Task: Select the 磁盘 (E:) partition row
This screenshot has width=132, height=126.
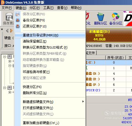Action: click(x=109, y=79)
